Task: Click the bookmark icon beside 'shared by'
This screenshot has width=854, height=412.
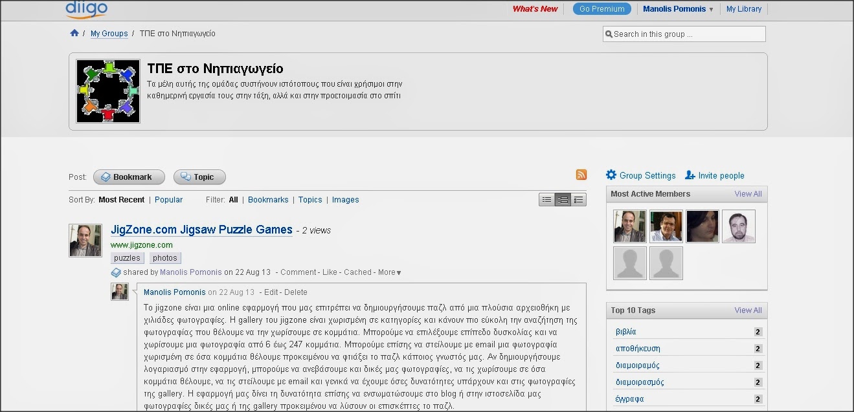Action: tap(116, 273)
